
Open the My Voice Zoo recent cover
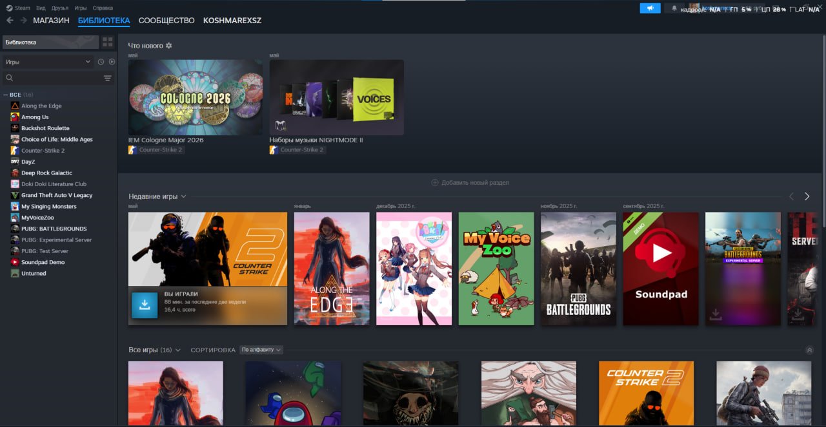tap(496, 269)
